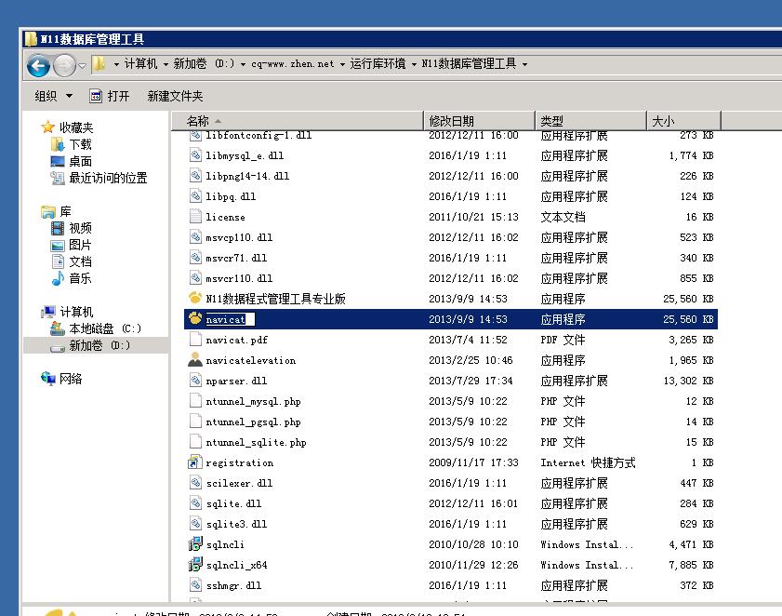The image size is (782, 616).
Task: Select 网络 in the navigation pane
Action: [x=71, y=379]
